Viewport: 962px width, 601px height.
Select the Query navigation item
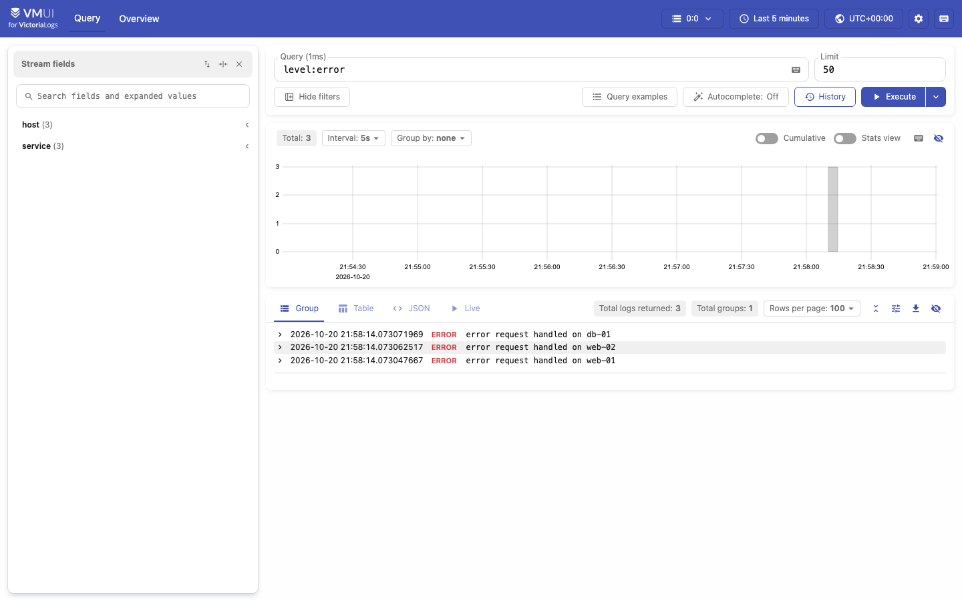point(87,19)
